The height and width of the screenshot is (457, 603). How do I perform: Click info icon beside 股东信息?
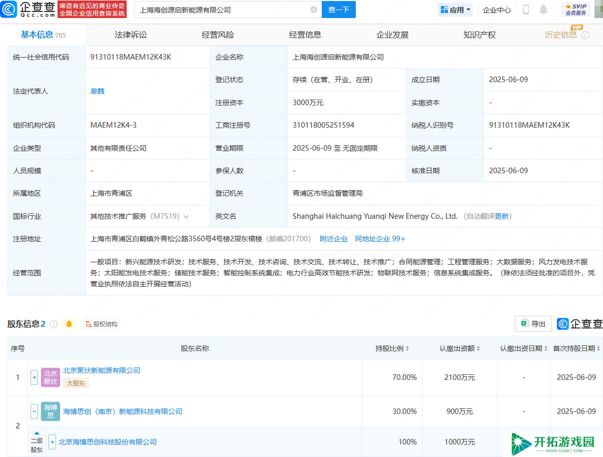54,324
